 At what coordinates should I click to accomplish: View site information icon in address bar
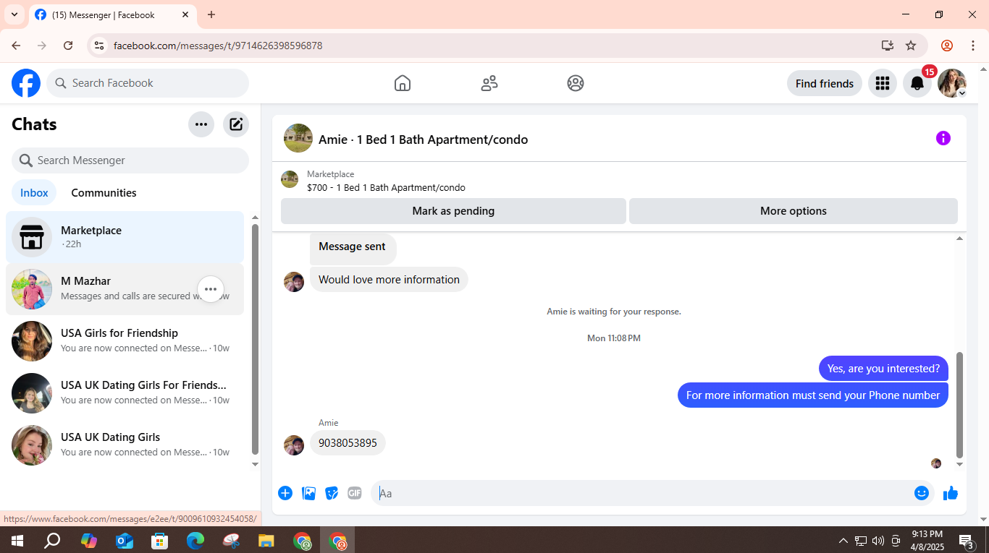tap(99, 46)
